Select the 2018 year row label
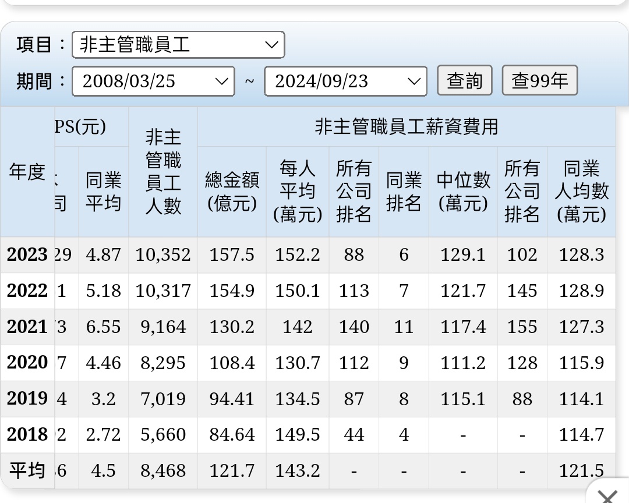 [x=27, y=435]
